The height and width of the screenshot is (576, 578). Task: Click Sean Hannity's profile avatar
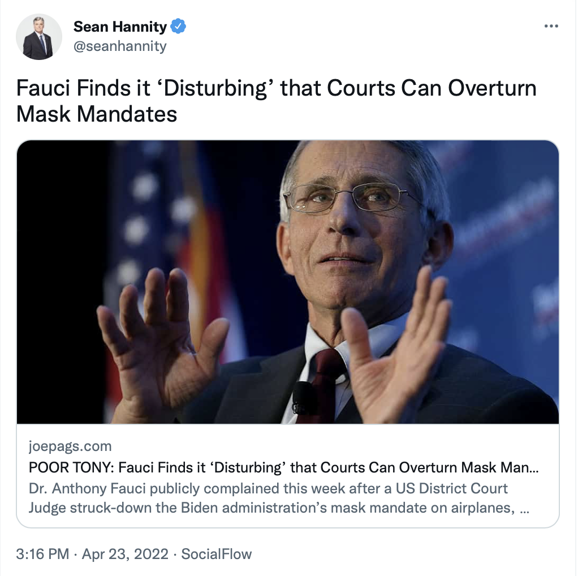click(x=39, y=37)
